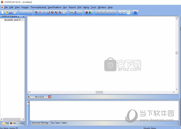Image resolution: width=181 pixels, height=129 pixels.
Task: Switch to Errors and Warnings tab
Action: point(40,123)
